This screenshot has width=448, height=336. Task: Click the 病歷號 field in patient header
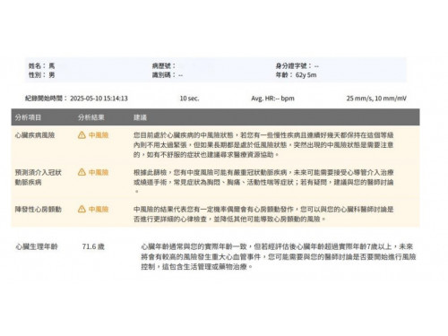pyautogui.click(x=164, y=65)
